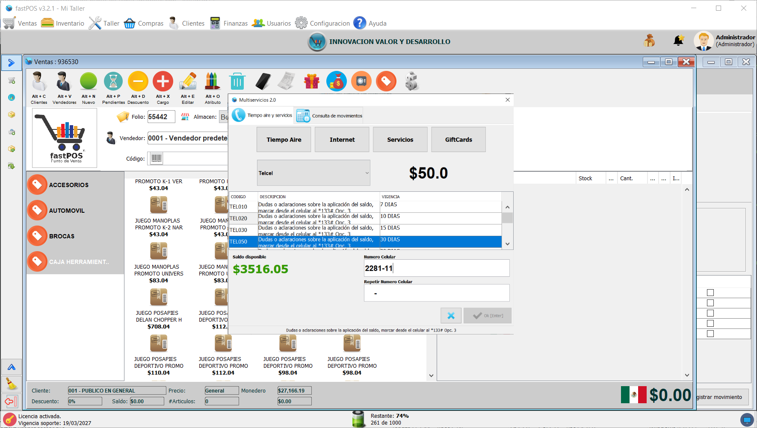The width and height of the screenshot is (757, 428).
Task: Select the GiftCards button
Action: click(458, 140)
